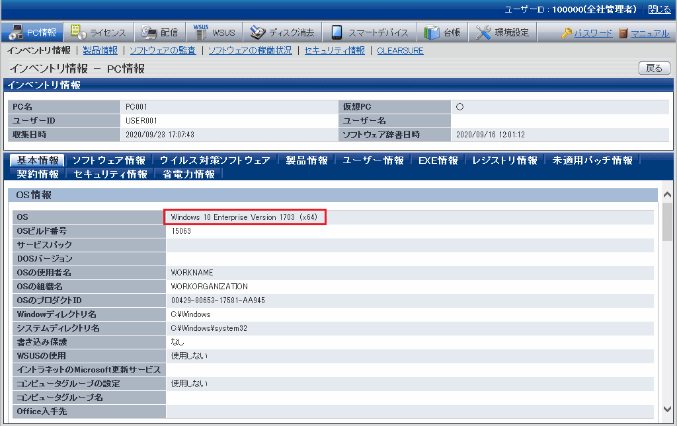The image size is (677, 426).
Task: Open the 配信 menu
Action: click(x=160, y=32)
